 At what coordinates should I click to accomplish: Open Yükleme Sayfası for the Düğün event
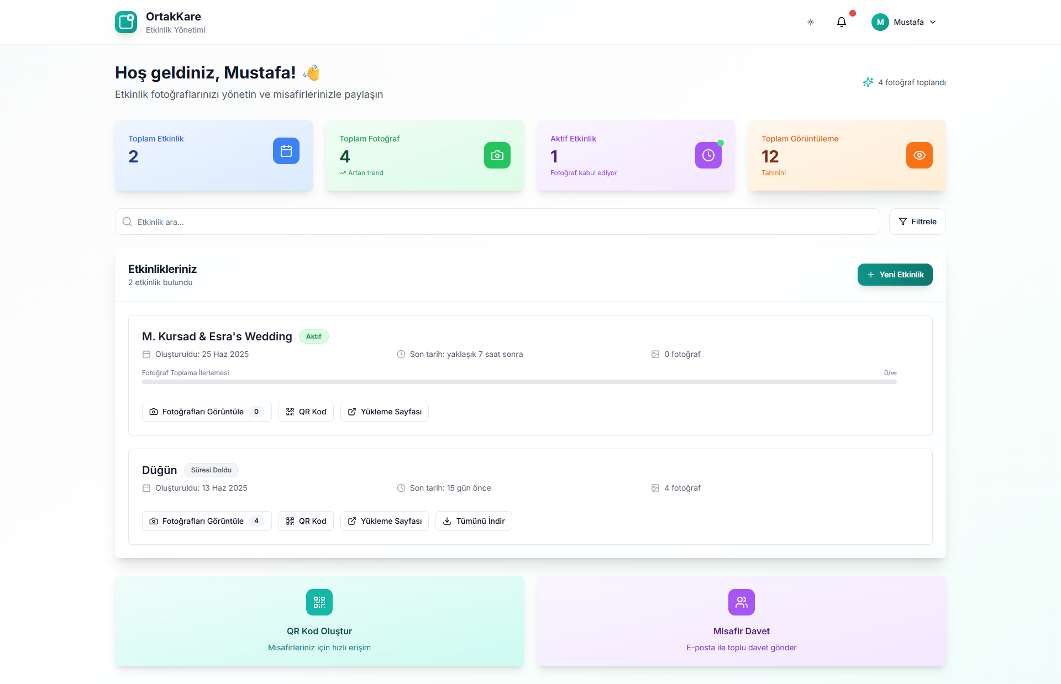385,521
